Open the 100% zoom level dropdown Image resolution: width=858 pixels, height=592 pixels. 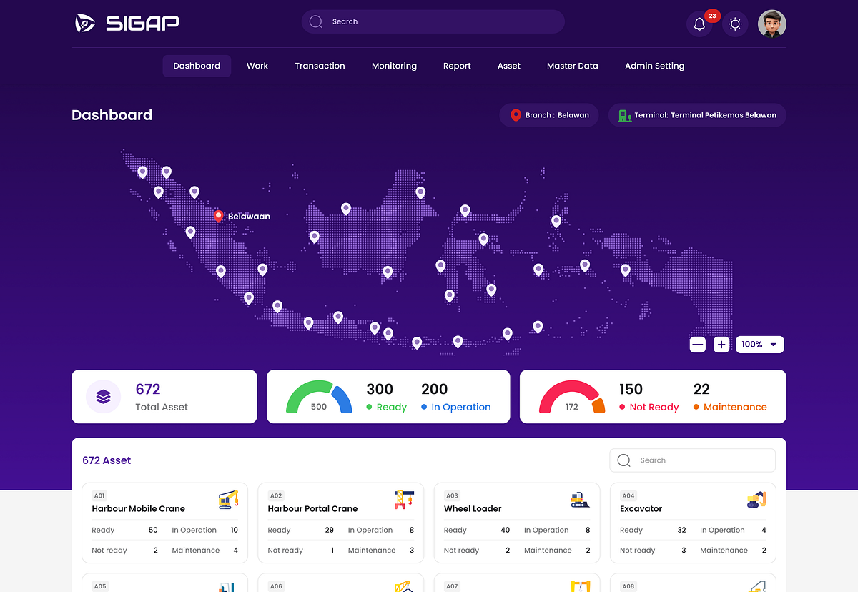760,345
